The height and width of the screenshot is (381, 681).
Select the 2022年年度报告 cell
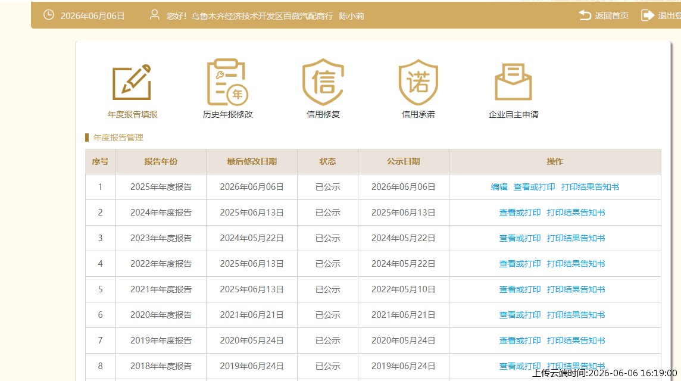(x=161, y=264)
